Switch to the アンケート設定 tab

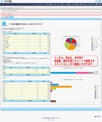[x=5, y=17]
